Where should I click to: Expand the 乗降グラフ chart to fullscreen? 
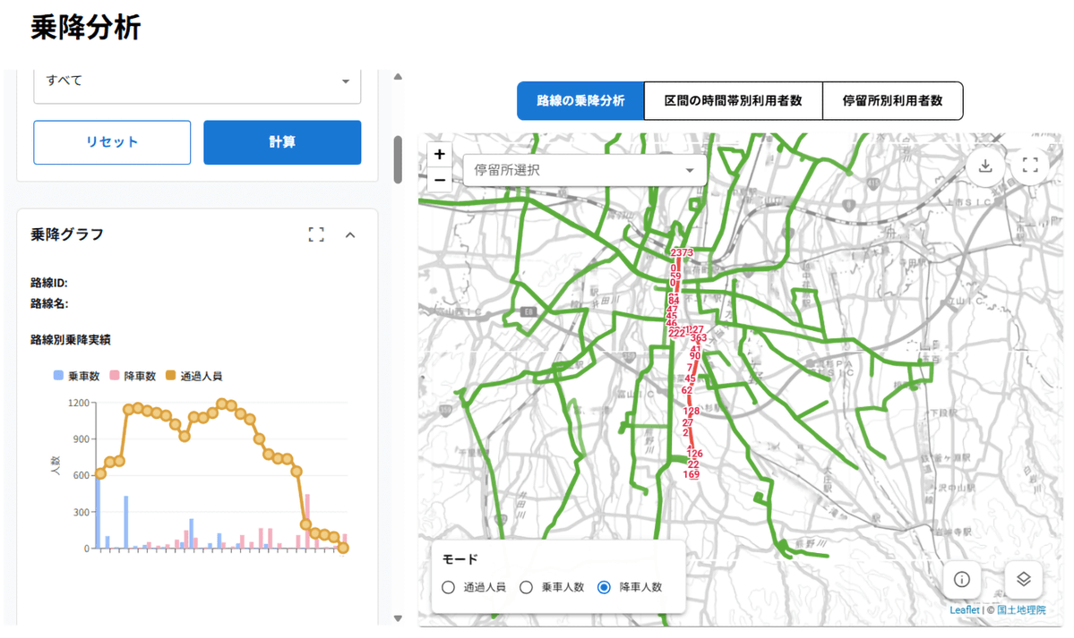tap(316, 234)
